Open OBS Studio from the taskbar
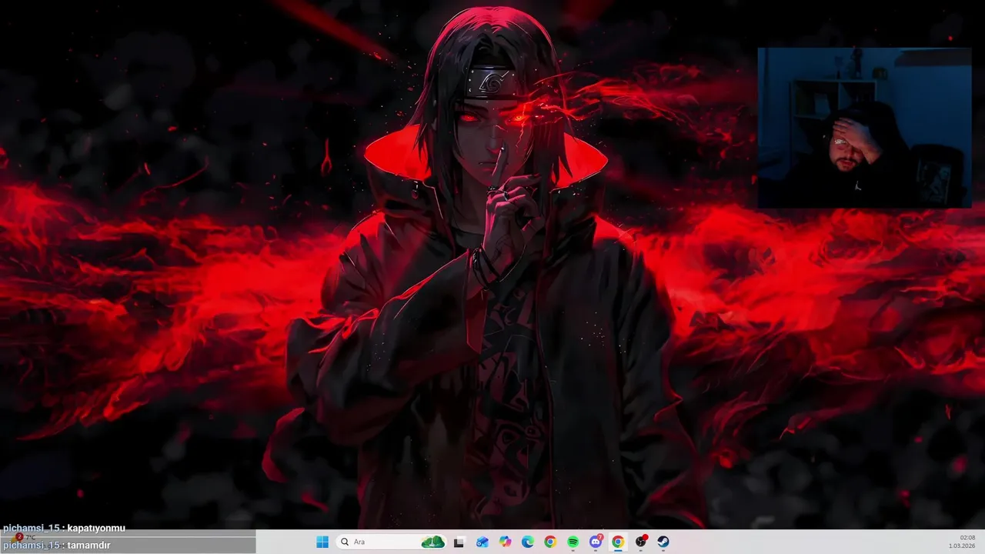 pos(641,542)
